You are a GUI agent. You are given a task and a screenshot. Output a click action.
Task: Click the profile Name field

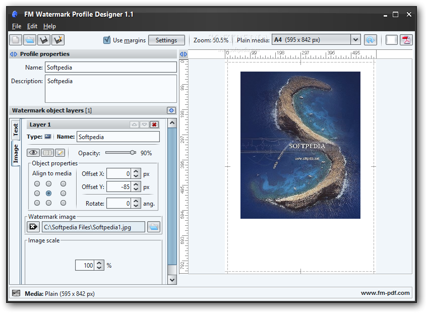point(111,67)
